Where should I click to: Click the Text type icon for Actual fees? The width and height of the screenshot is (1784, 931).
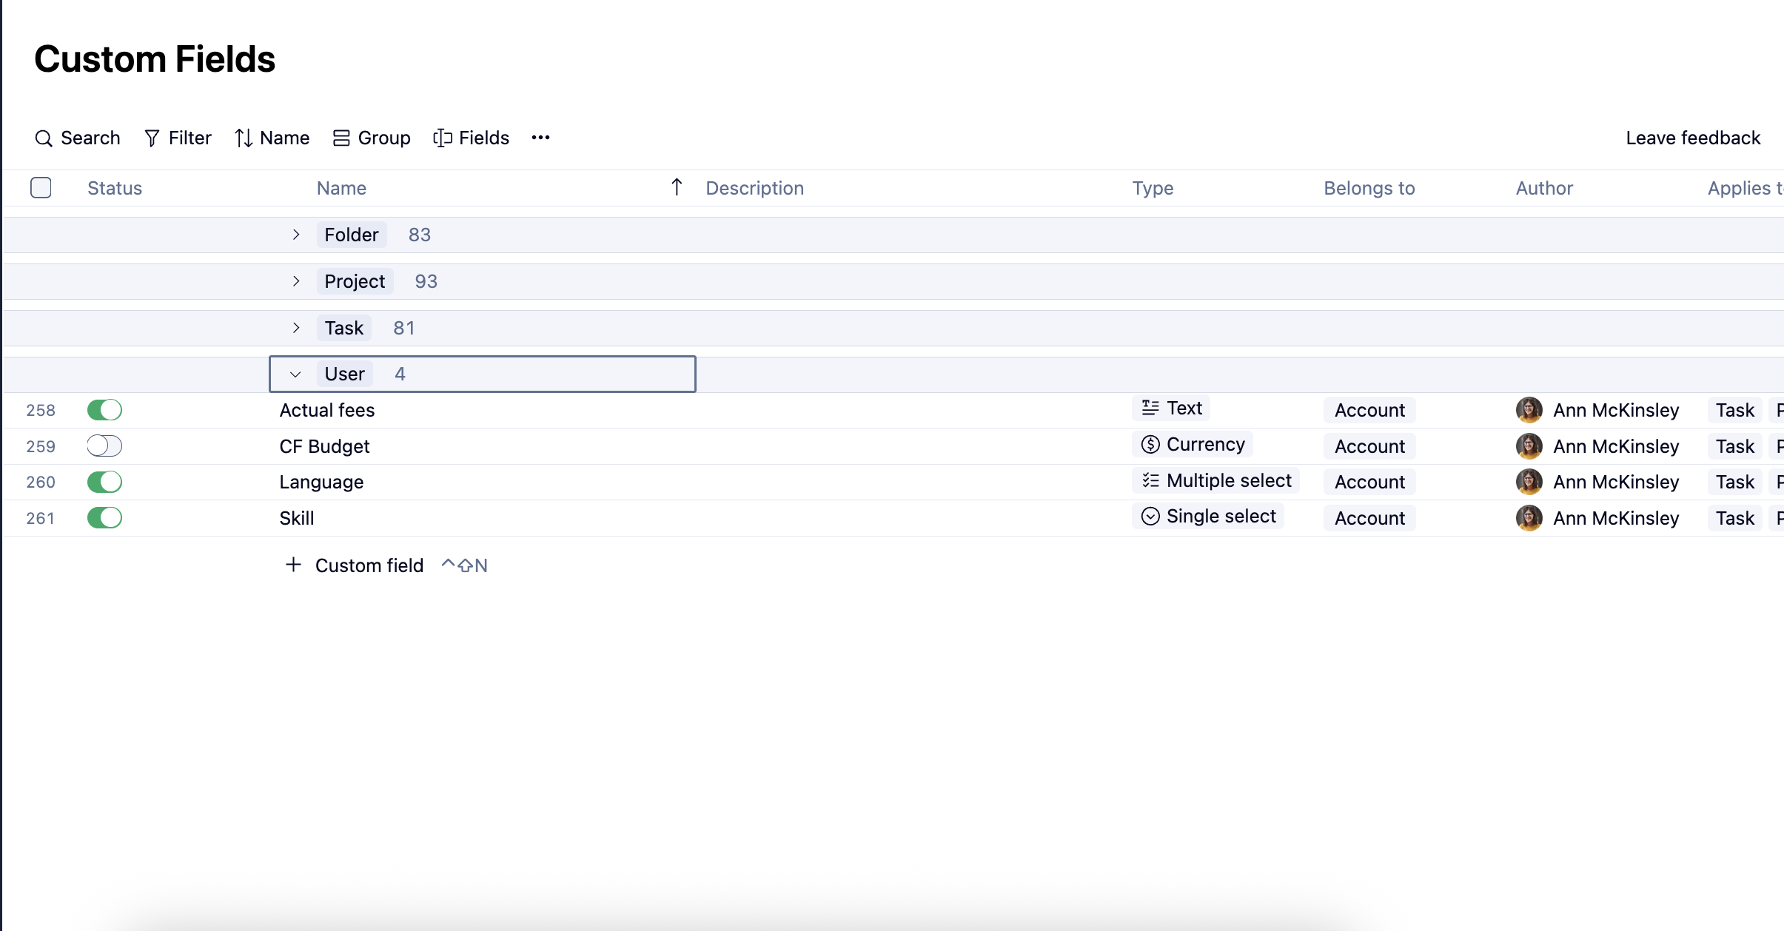[x=1150, y=408]
